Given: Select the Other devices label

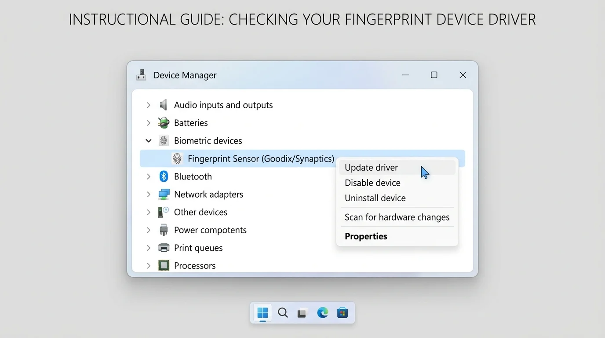Looking at the screenshot, I should (x=200, y=212).
